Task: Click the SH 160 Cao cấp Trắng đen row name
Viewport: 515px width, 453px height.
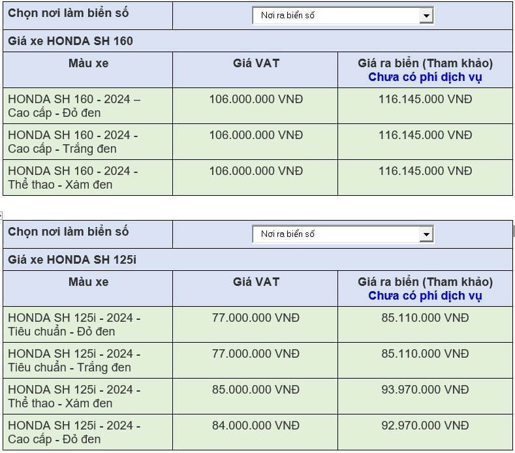Action: [x=72, y=142]
